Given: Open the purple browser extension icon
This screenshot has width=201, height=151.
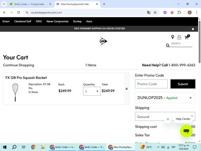Looking at the screenshot, I should pos(165,13).
